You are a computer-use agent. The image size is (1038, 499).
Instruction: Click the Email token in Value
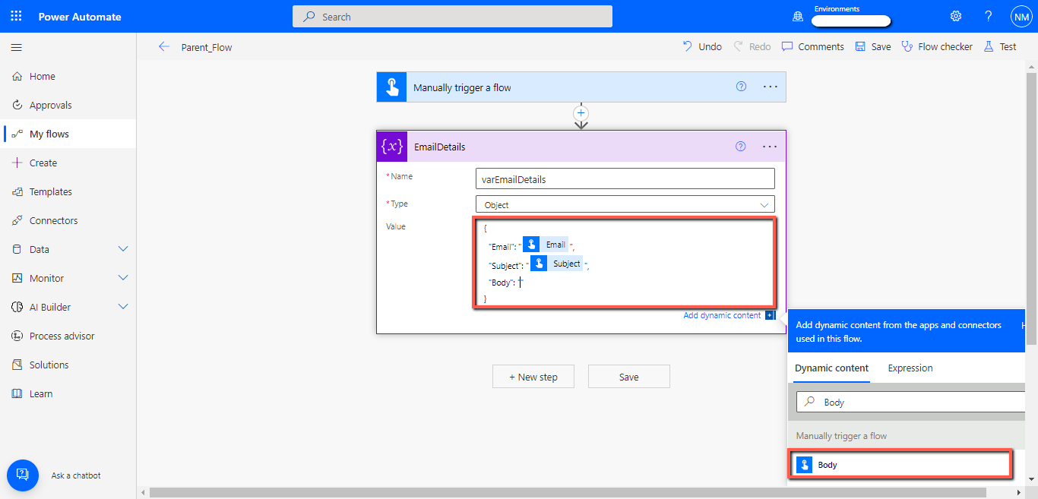pyautogui.click(x=546, y=245)
